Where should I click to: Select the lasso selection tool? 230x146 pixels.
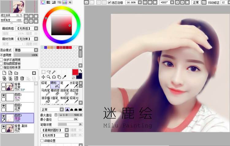[x=48, y=72]
